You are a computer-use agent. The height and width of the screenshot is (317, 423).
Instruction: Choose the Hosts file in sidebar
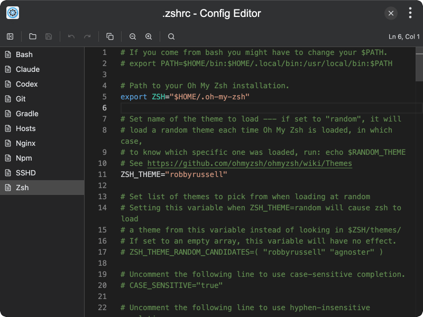(25, 128)
